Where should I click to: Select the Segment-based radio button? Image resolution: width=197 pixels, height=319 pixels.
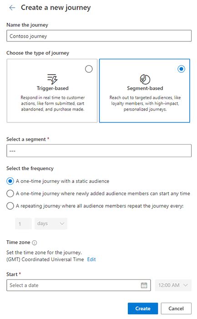[x=182, y=69]
